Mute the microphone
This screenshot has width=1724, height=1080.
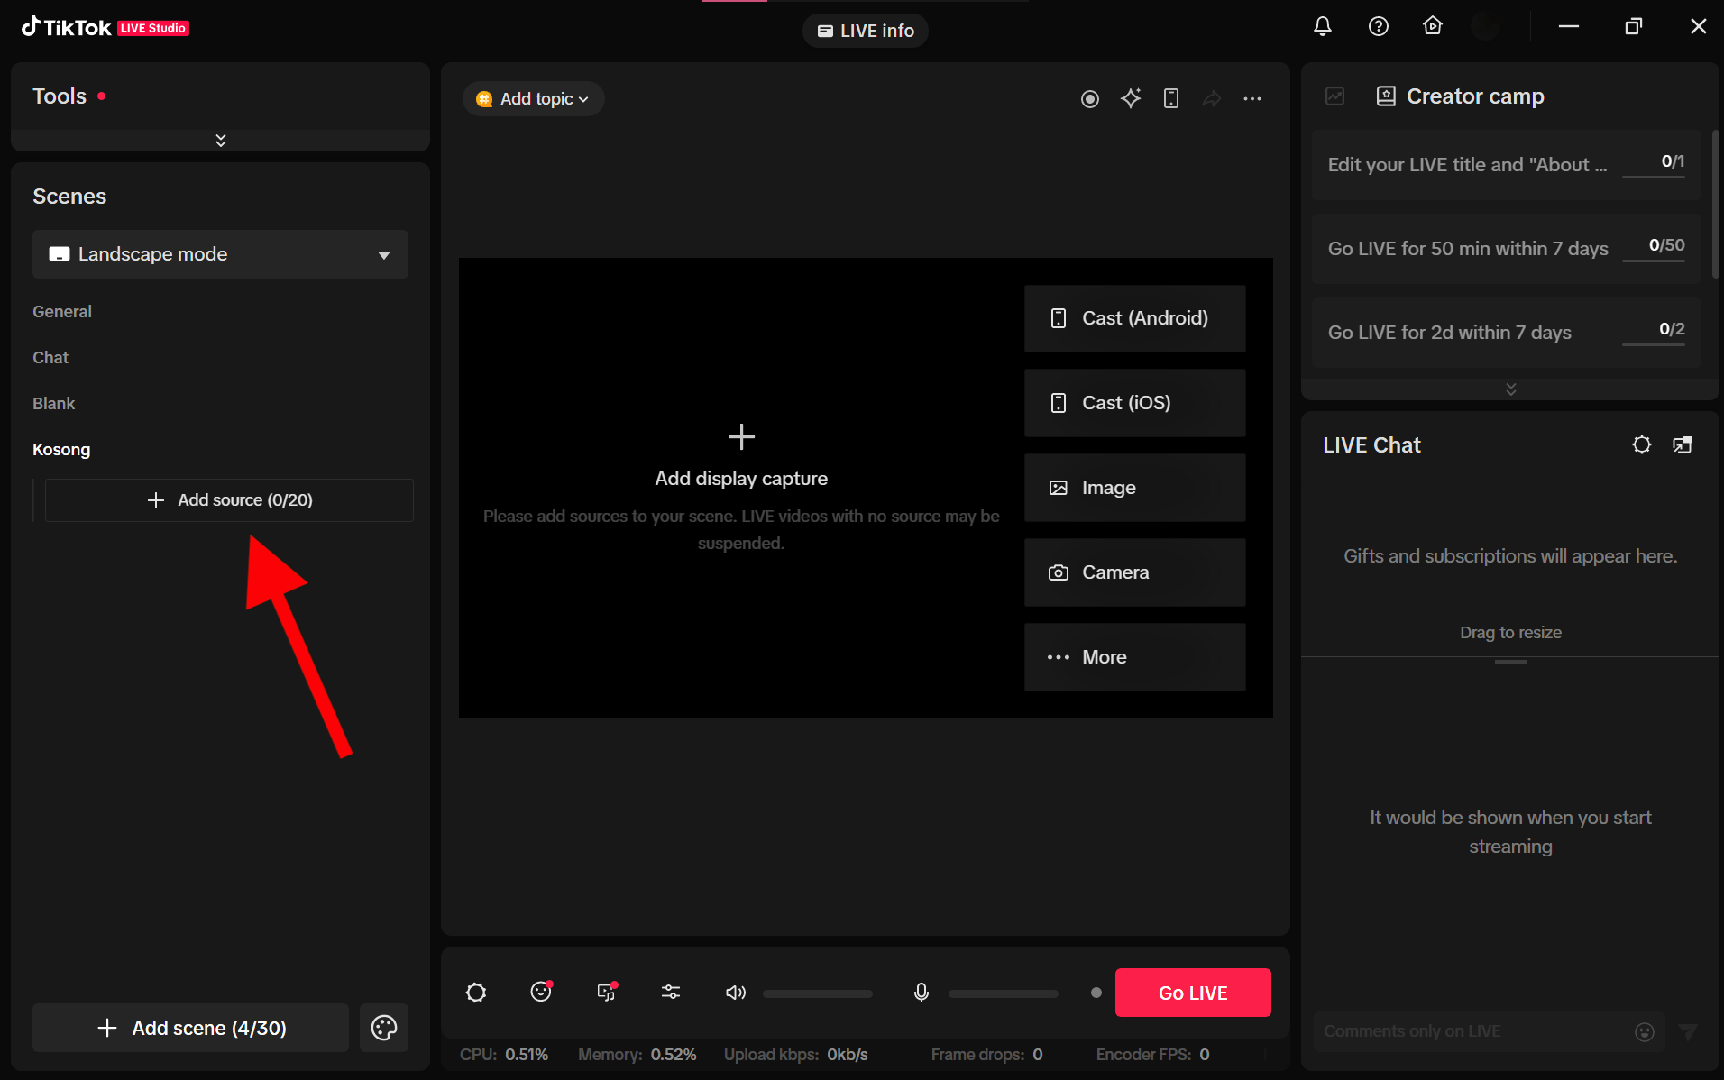[x=922, y=993]
